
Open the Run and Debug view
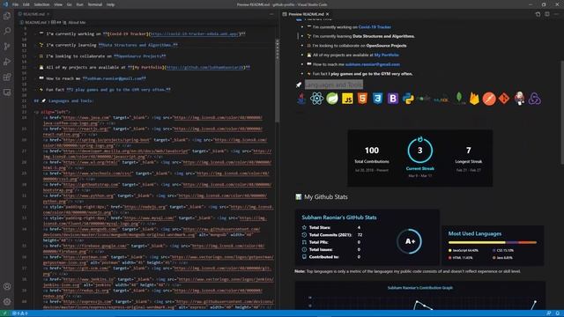pyautogui.click(x=7, y=62)
